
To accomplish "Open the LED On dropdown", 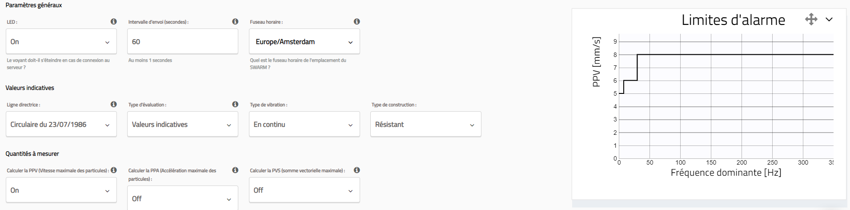I will coord(61,42).
